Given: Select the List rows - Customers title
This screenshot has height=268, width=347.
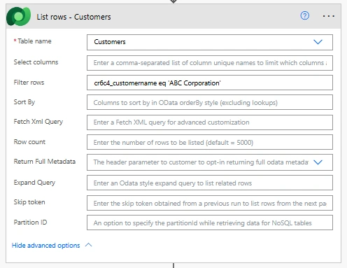Looking at the screenshot, I should 73,17.
